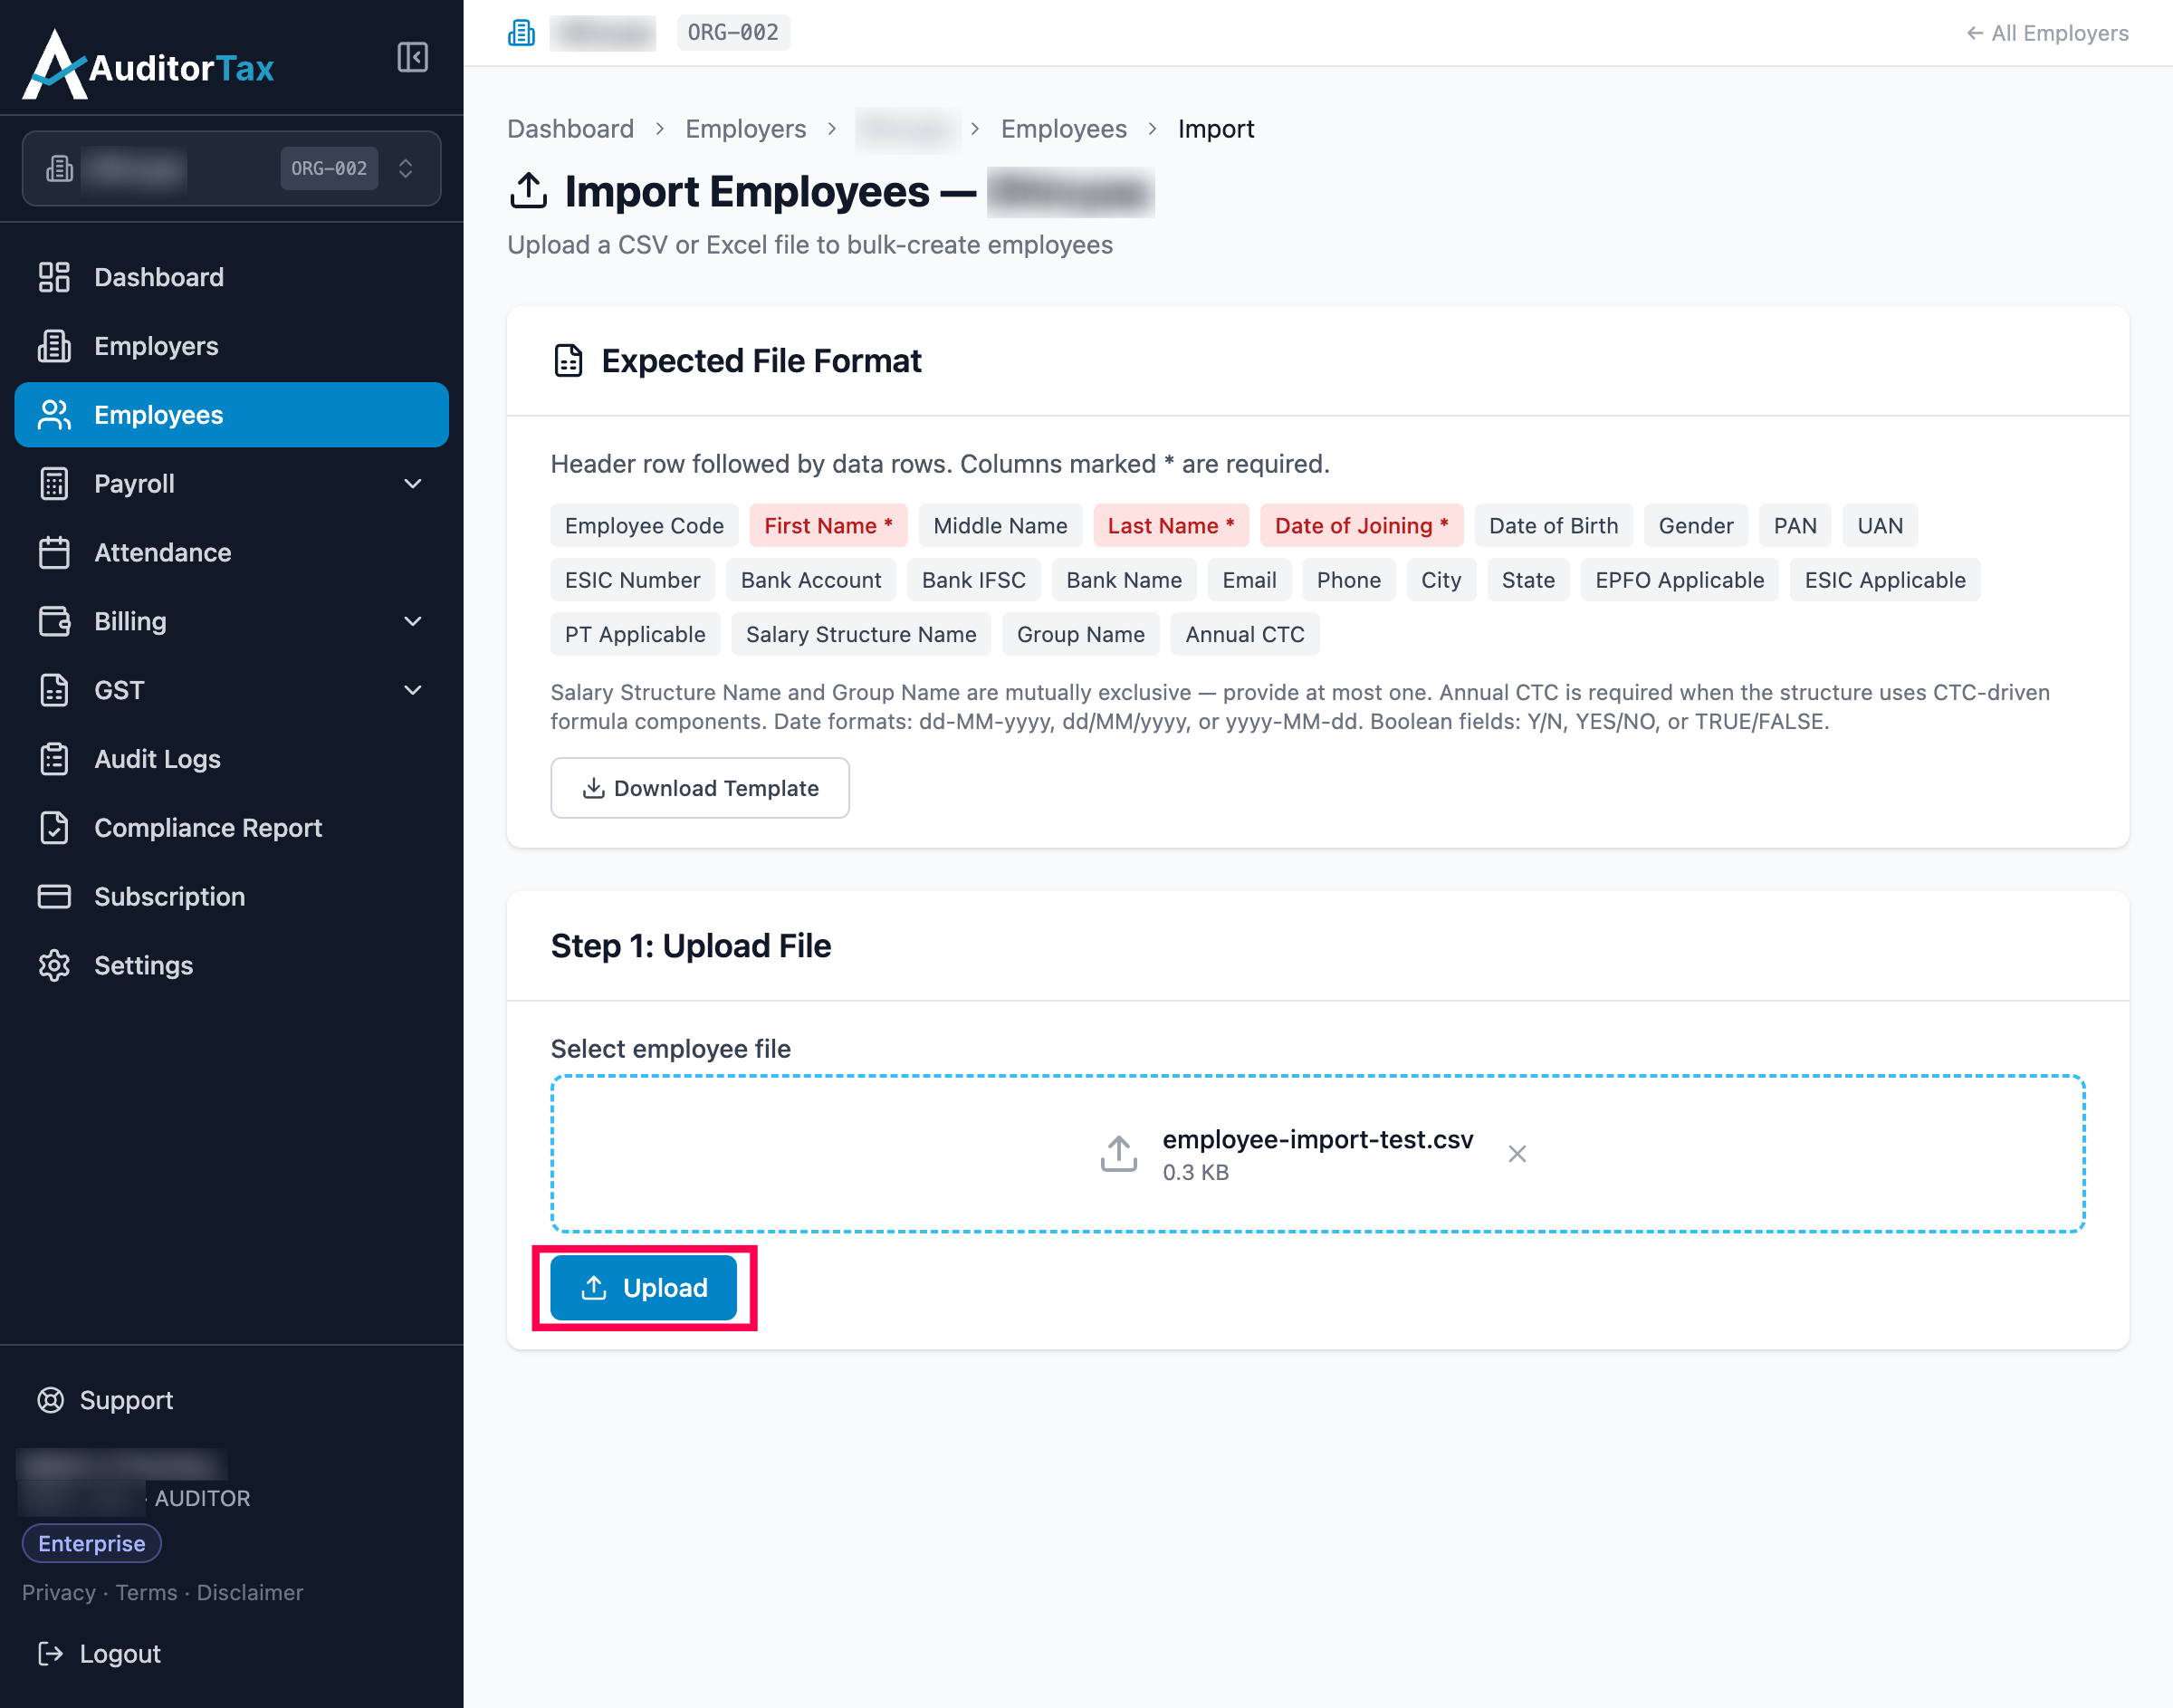Open Audit Logs clipboard icon
Image resolution: width=2173 pixels, height=1708 pixels.
(x=54, y=759)
